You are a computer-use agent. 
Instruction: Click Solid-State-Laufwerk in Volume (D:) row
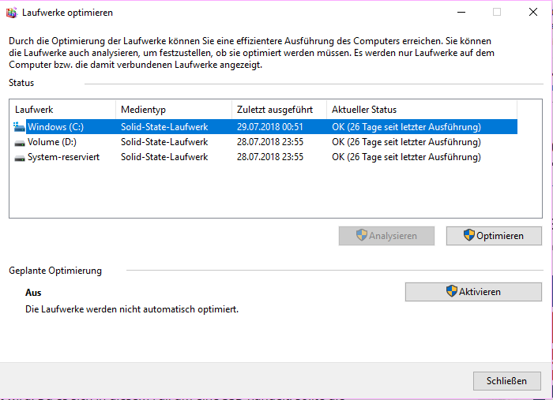click(164, 142)
